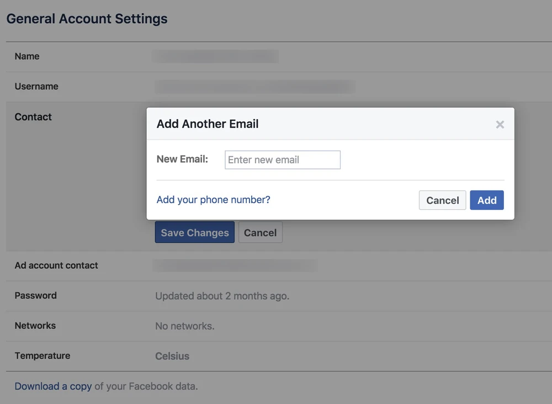Viewport: 552px width, 404px height.
Task: Click the General Account Settings heading
Action: (x=87, y=18)
